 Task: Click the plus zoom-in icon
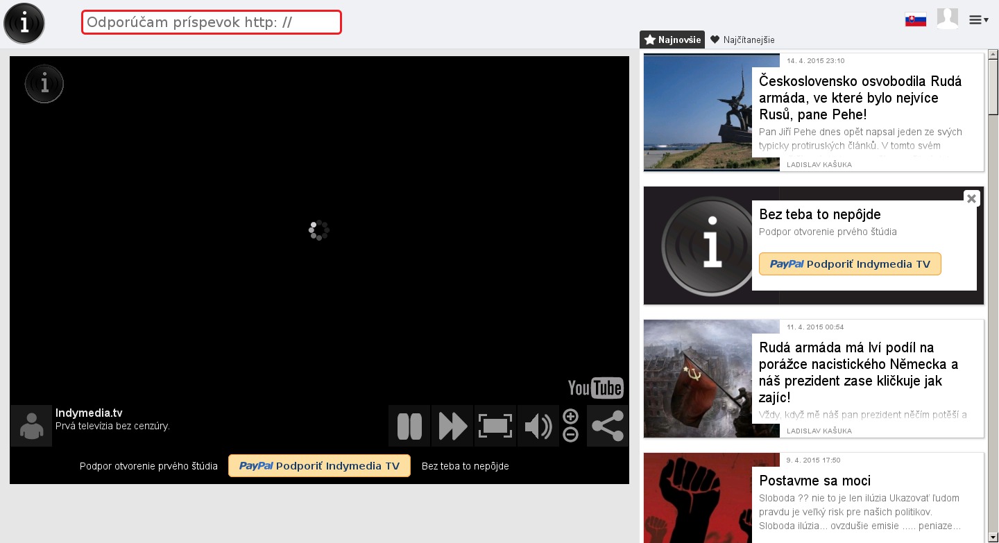[570, 417]
